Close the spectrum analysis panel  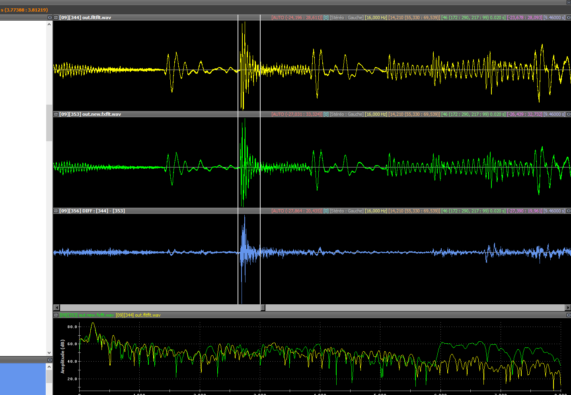pyautogui.click(x=569, y=315)
